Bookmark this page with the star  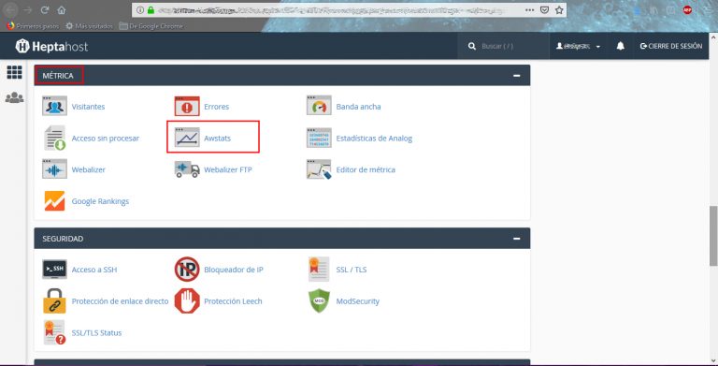[559, 10]
